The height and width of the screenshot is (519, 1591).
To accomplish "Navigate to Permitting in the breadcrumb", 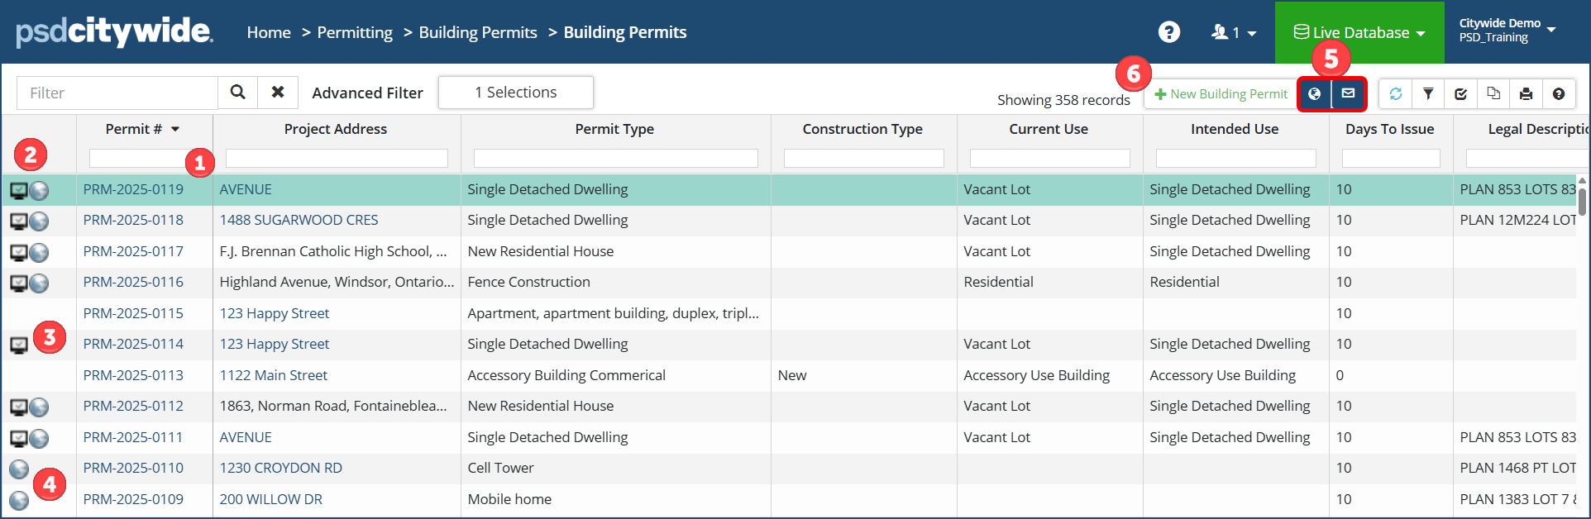I will point(355,32).
